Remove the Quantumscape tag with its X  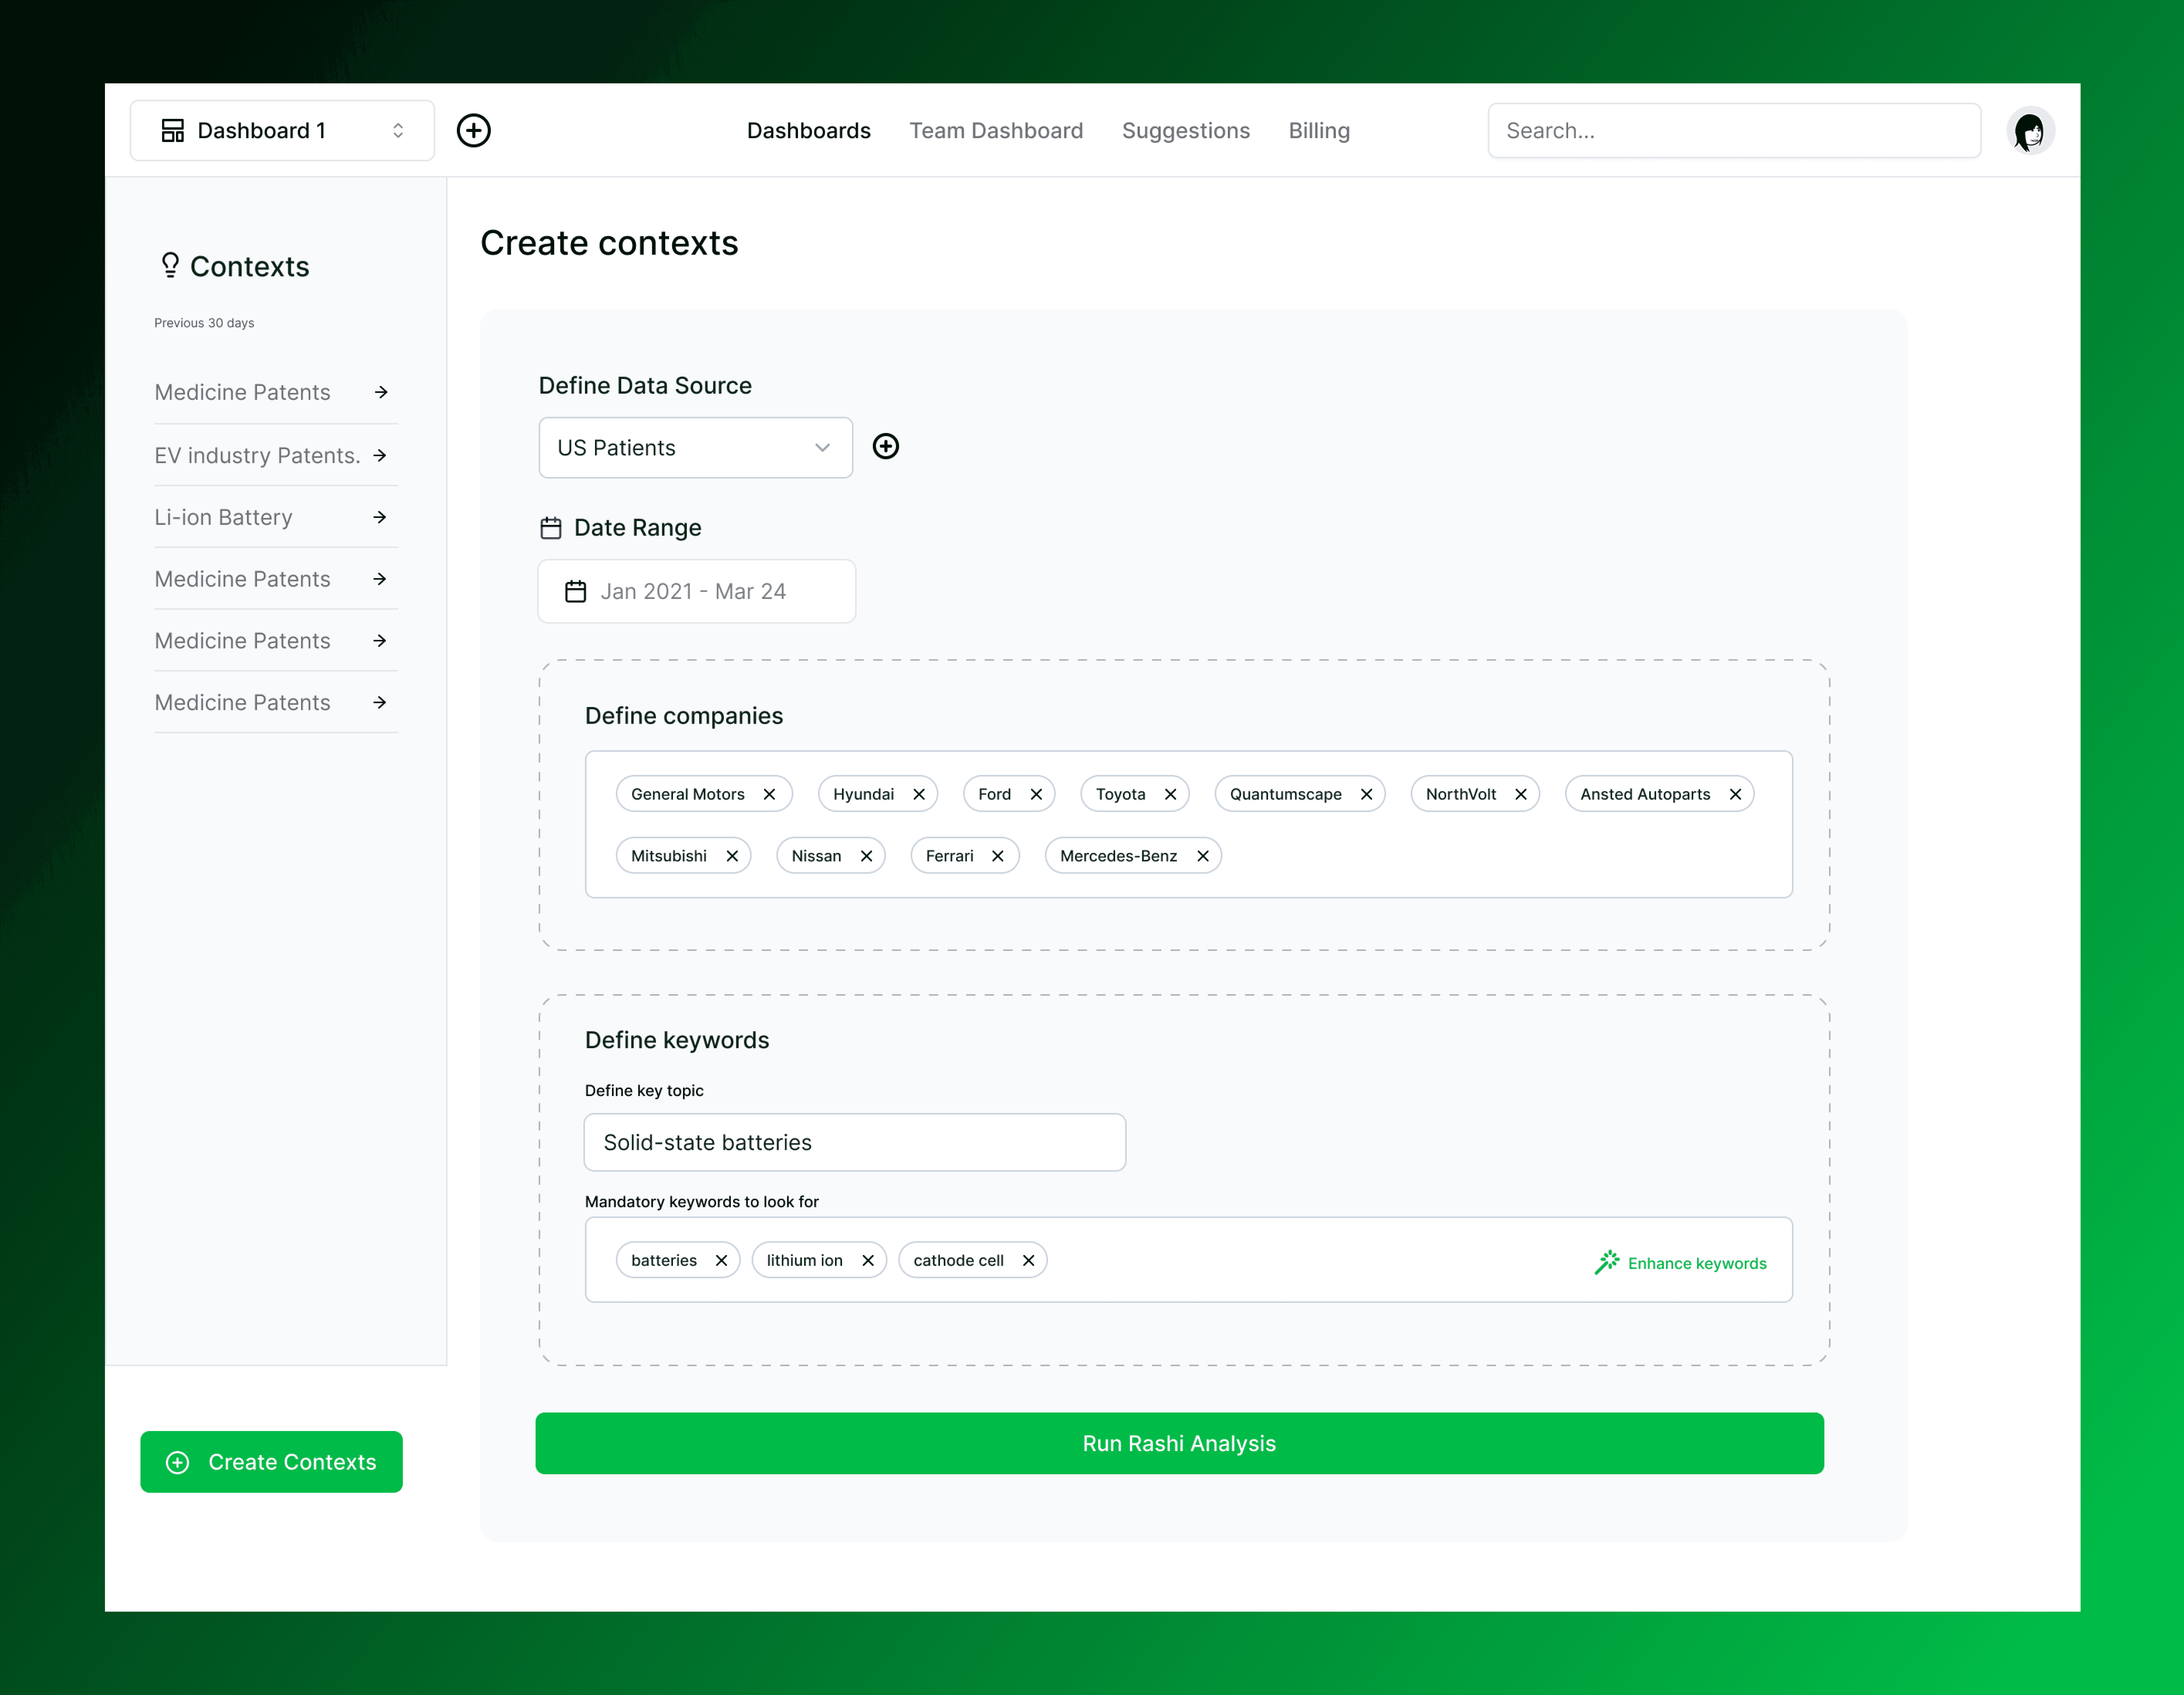[1366, 794]
